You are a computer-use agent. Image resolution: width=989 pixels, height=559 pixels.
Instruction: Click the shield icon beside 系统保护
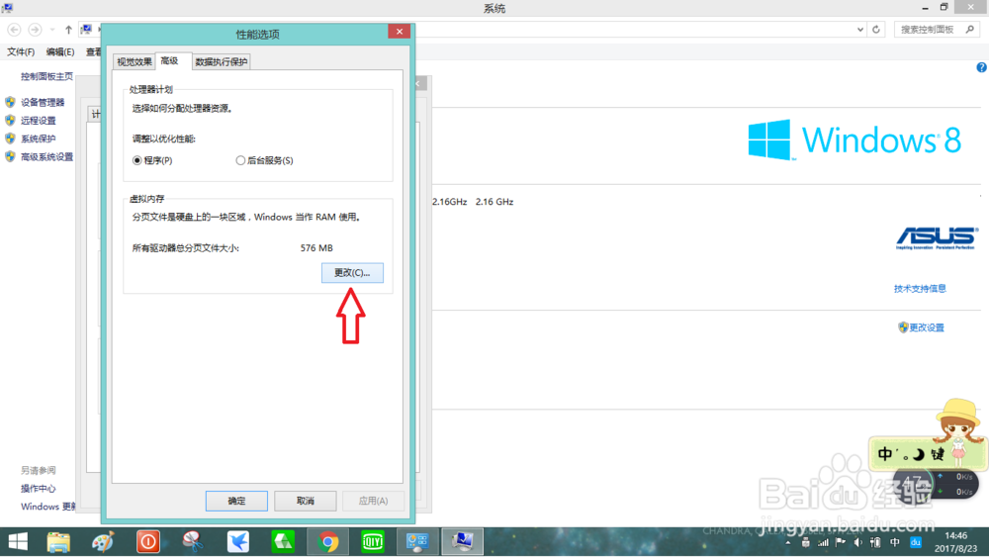coord(10,139)
